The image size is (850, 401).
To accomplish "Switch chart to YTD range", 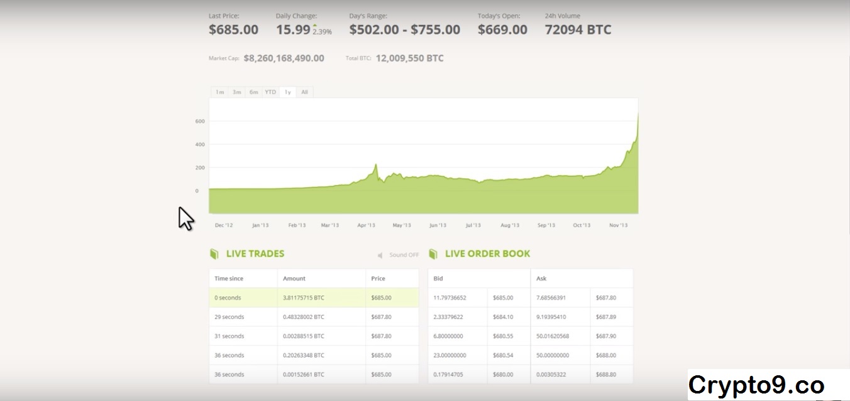I will pyautogui.click(x=270, y=92).
